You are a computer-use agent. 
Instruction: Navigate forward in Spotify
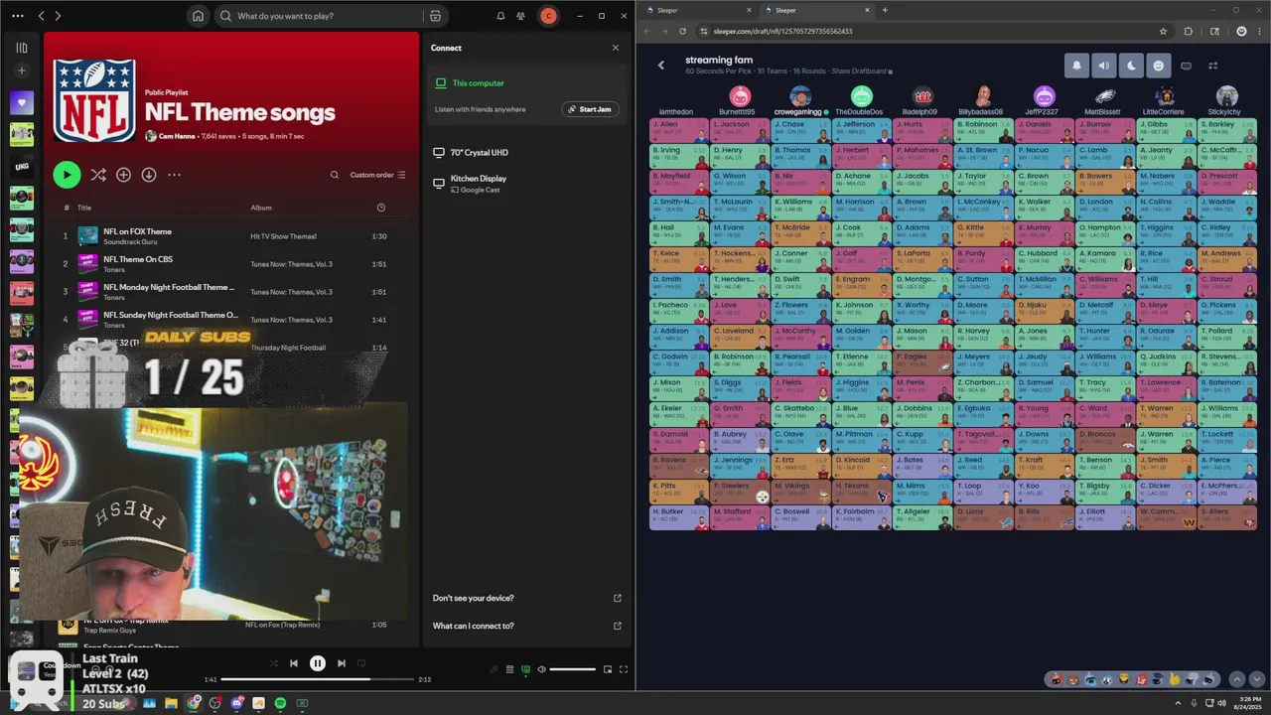coord(58,16)
